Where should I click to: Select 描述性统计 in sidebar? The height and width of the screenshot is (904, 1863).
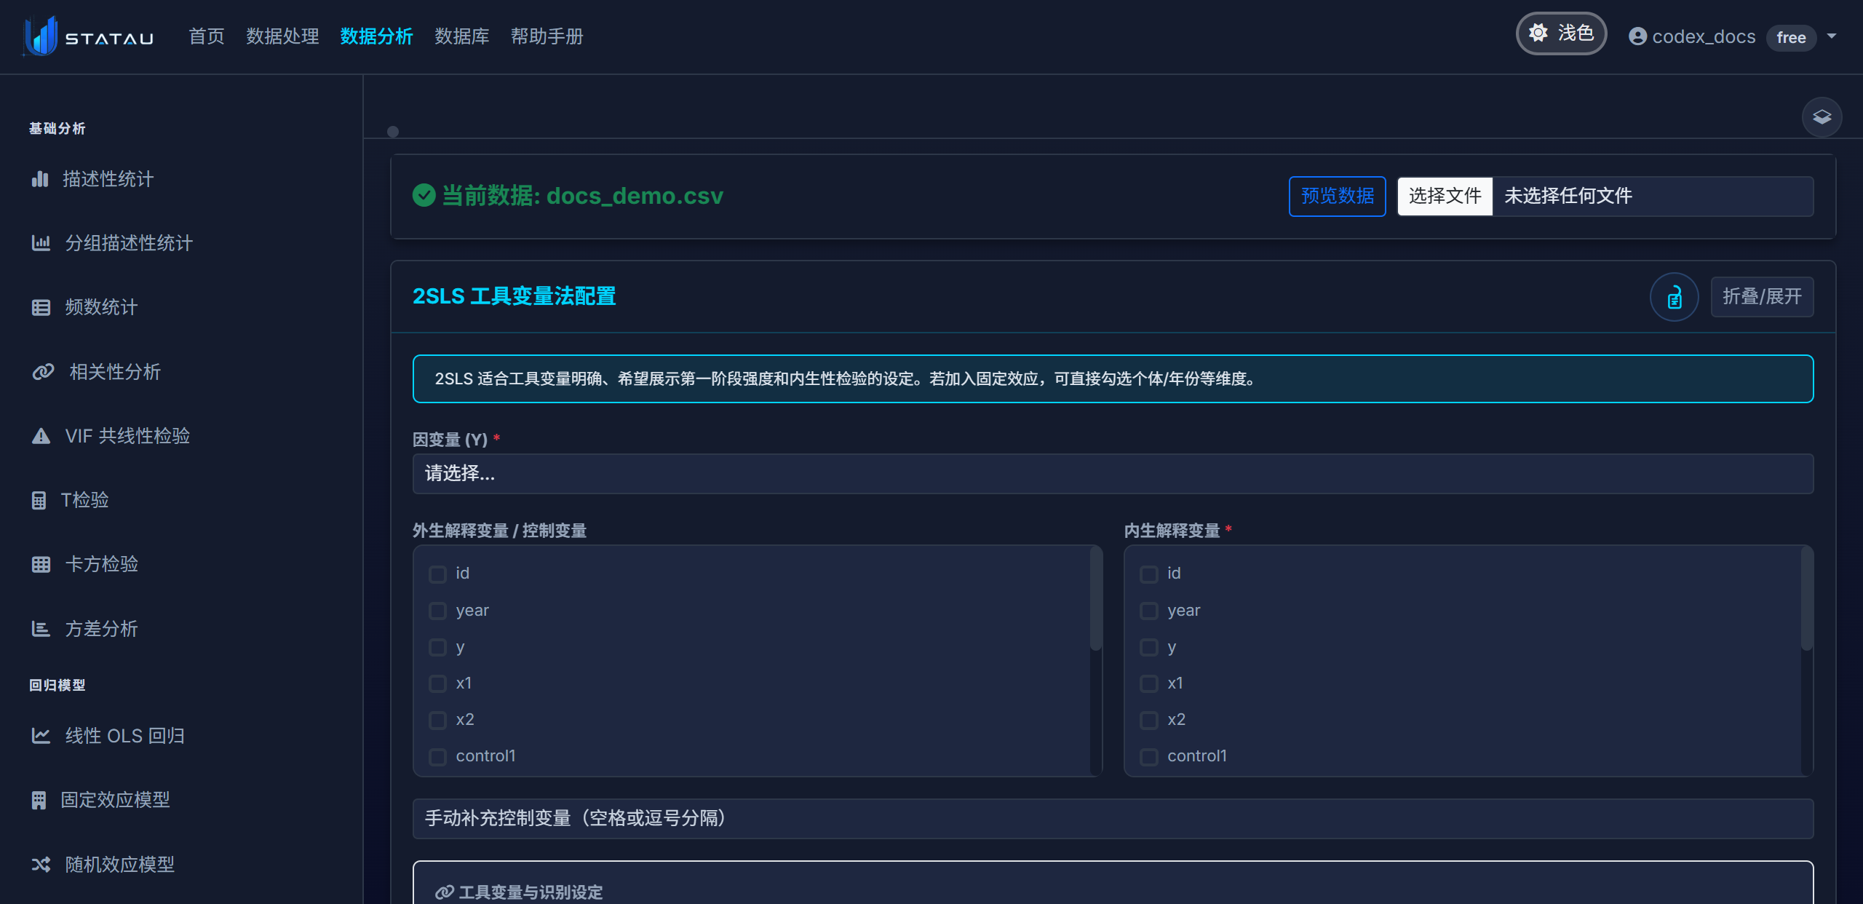click(x=108, y=179)
